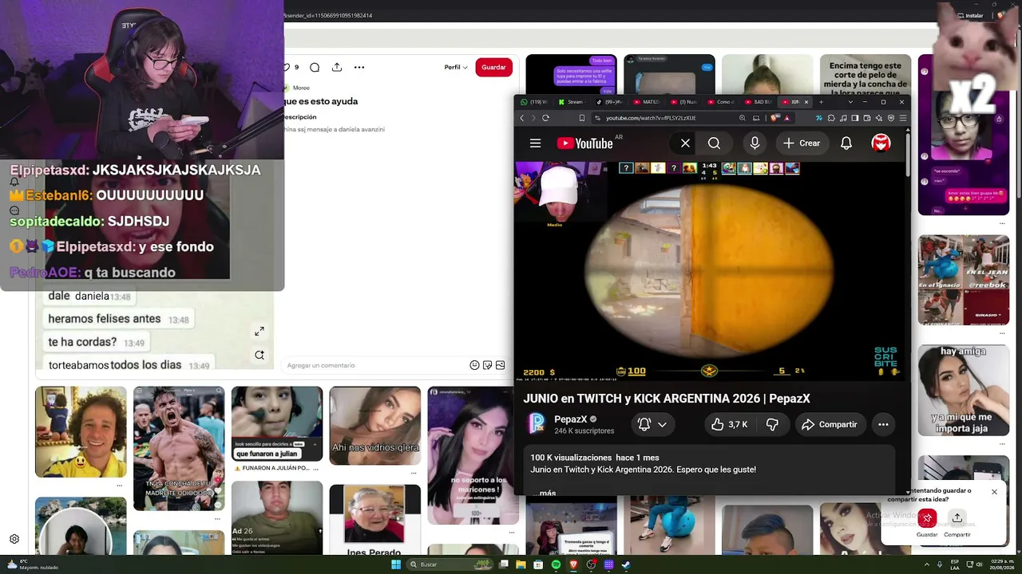Screen dimensions: 1022x574
Task: Switch to the BAD BU YouTube tab
Action: tap(759, 102)
